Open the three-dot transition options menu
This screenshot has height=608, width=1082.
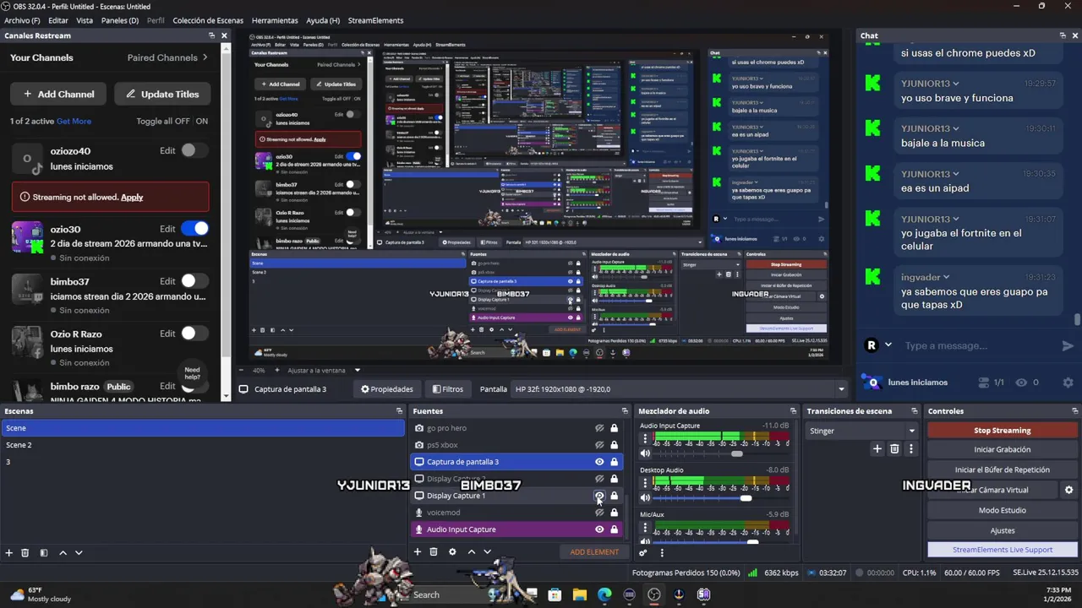click(x=910, y=449)
